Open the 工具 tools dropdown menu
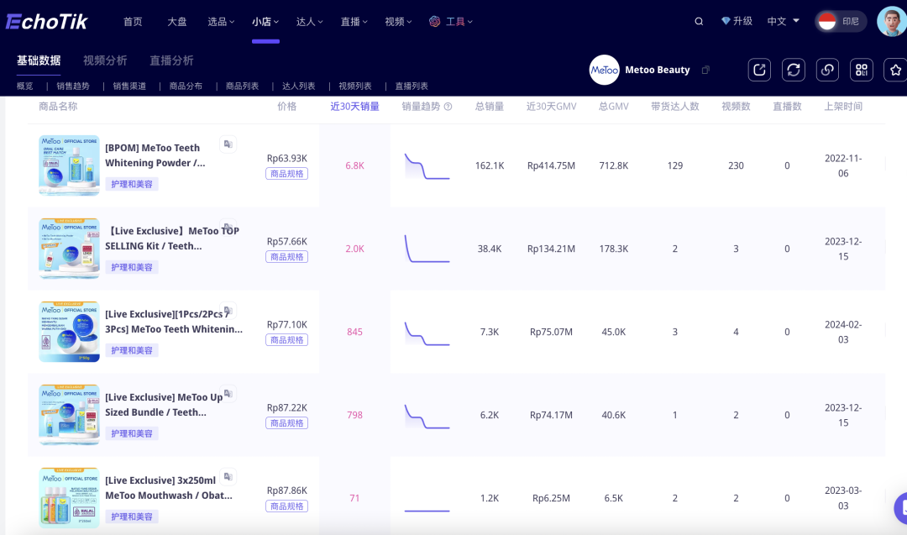Viewport: 907px width, 535px height. coord(448,22)
